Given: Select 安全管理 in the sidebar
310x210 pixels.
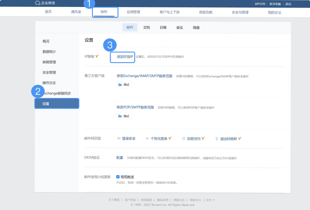Looking at the screenshot, I should tap(49, 72).
